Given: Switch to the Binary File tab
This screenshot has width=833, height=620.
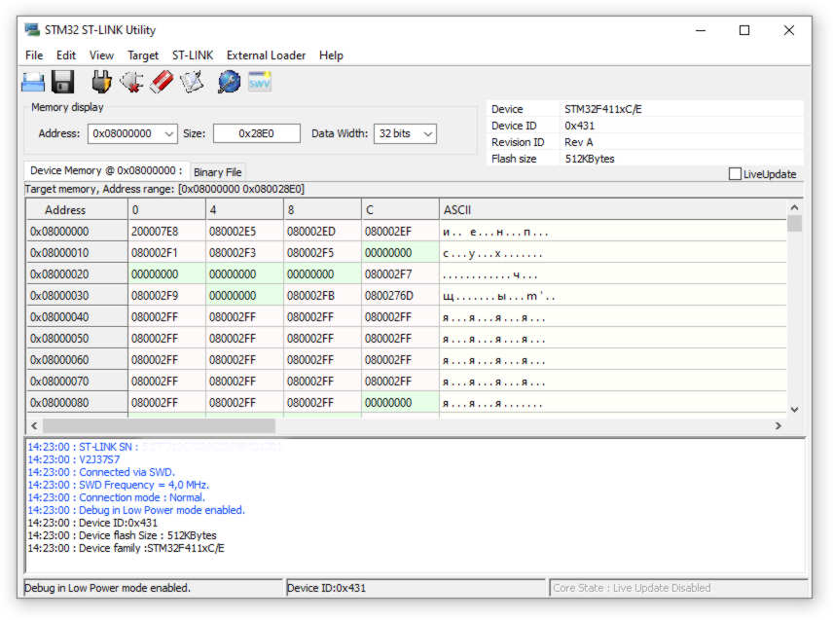Looking at the screenshot, I should pyautogui.click(x=218, y=172).
